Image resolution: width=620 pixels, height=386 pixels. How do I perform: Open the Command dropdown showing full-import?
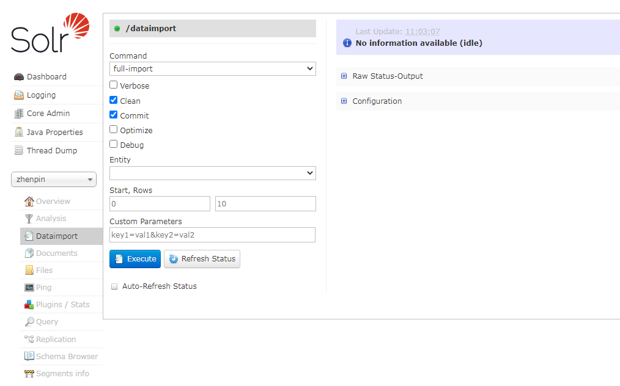pos(212,69)
